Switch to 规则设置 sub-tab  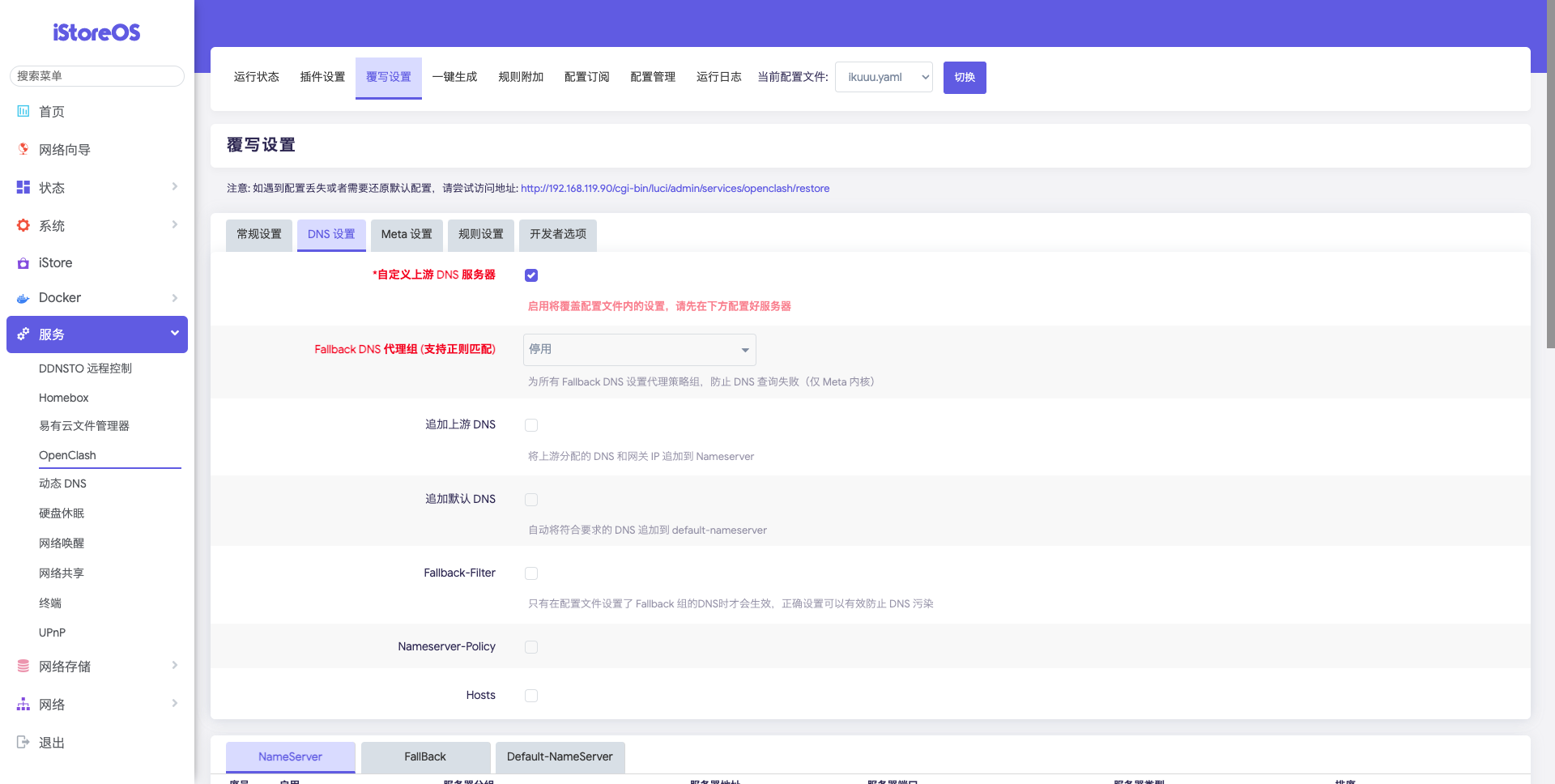tap(481, 235)
